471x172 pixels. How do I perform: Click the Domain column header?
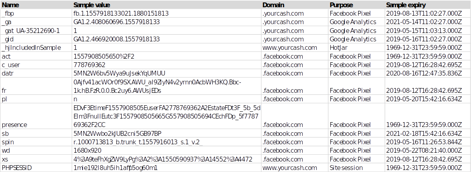point(273,5)
